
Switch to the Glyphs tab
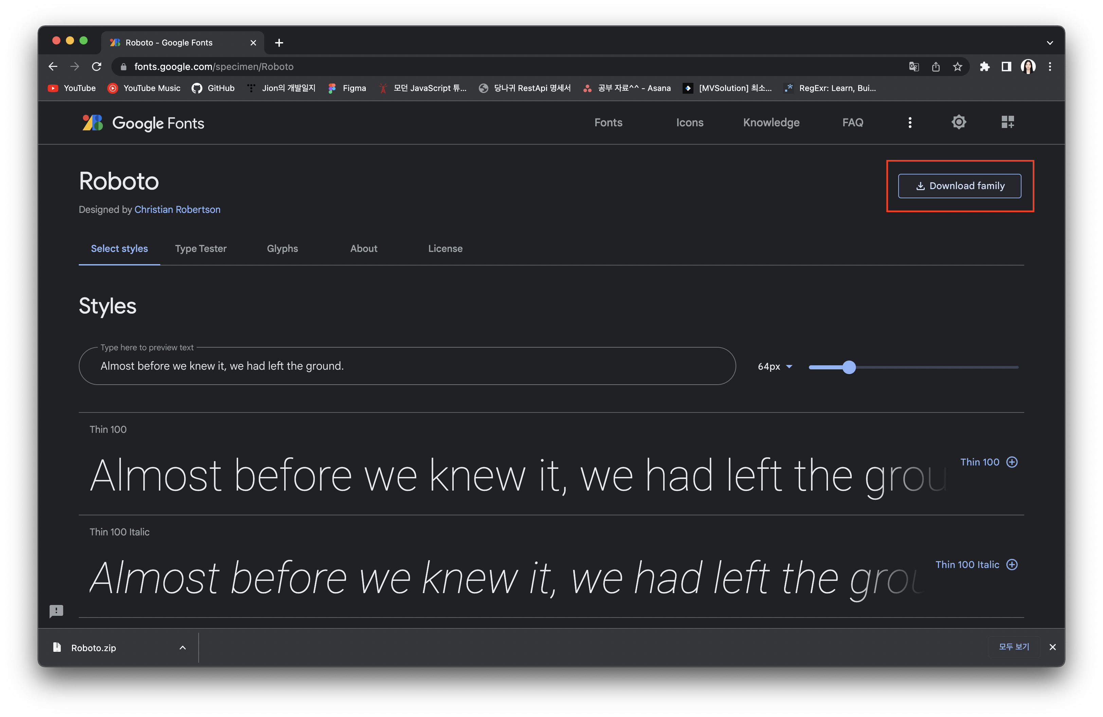click(282, 249)
